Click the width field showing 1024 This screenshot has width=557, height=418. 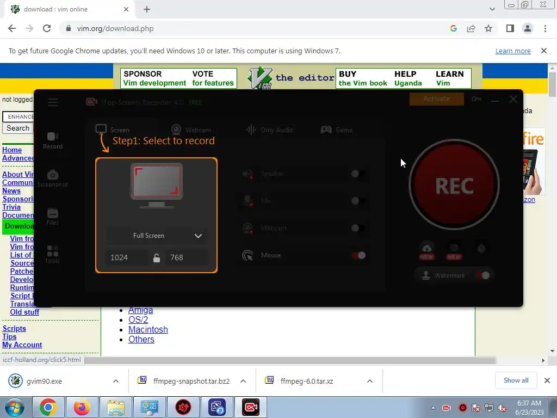126,257
